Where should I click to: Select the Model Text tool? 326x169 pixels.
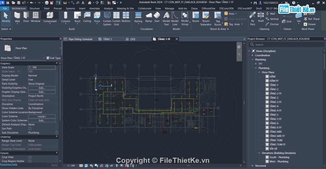[166, 19]
